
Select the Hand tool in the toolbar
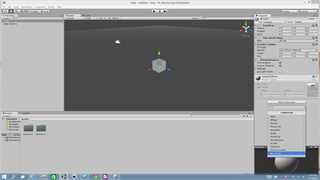pyautogui.click(x=6, y=12)
